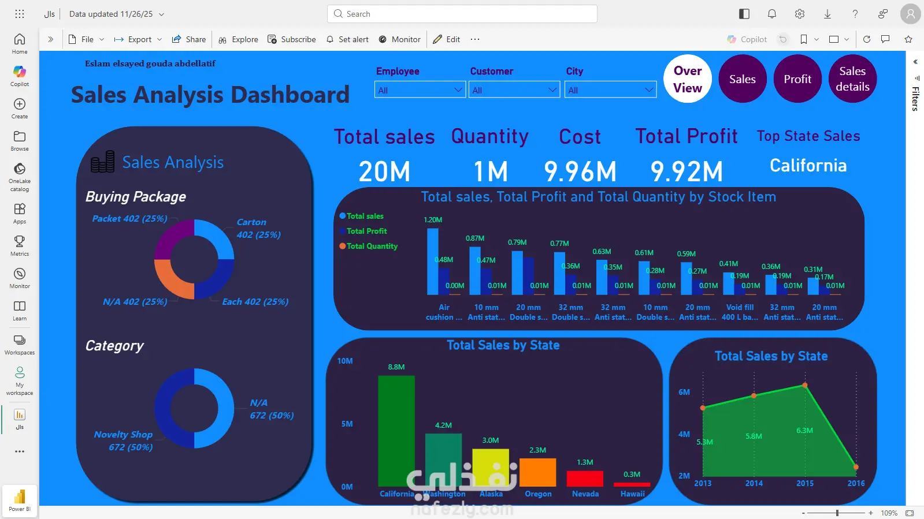
Task: Go to the Sales report page
Action: tap(743, 79)
